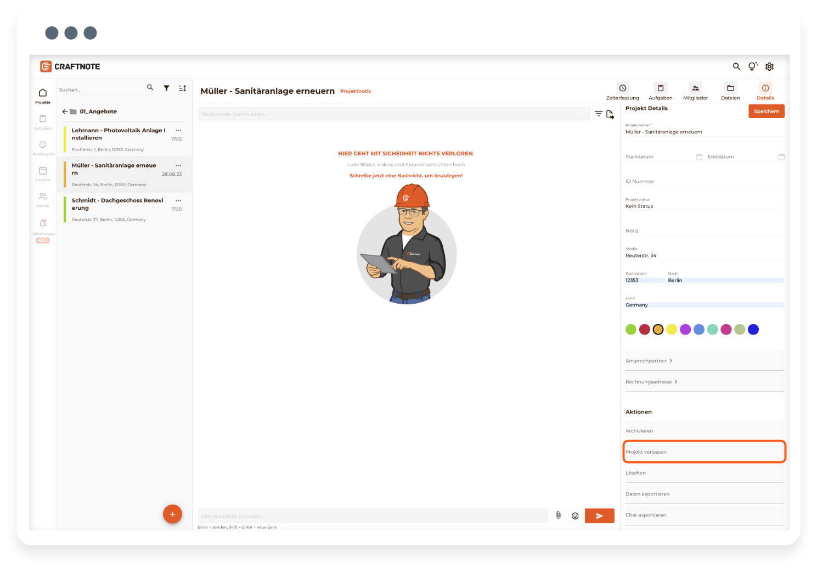The height and width of the screenshot is (570, 817).
Task: Open the settings gear icon
Action: click(769, 66)
